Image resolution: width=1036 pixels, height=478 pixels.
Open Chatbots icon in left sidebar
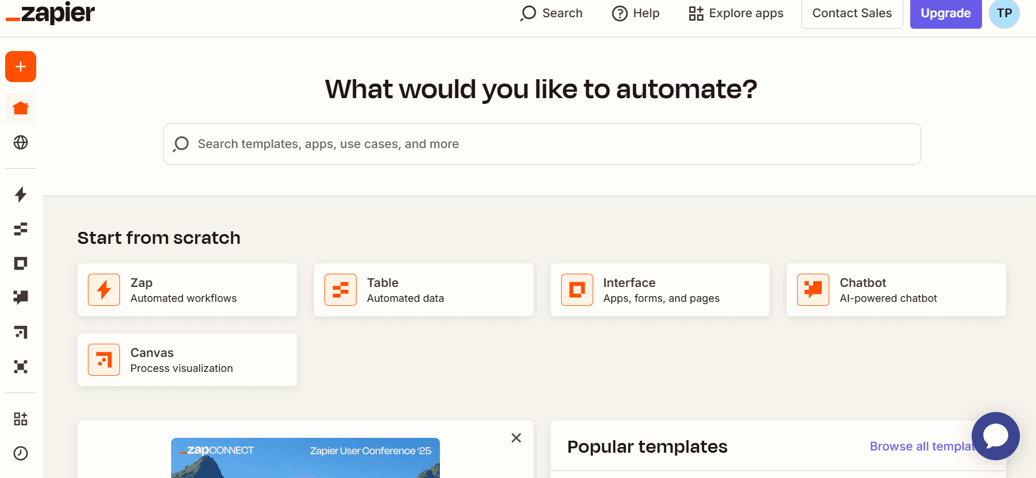[x=21, y=297]
